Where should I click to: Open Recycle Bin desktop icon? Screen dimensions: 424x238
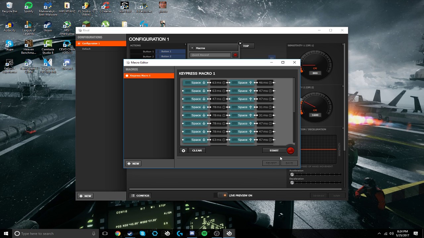pyautogui.click(x=9, y=8)
